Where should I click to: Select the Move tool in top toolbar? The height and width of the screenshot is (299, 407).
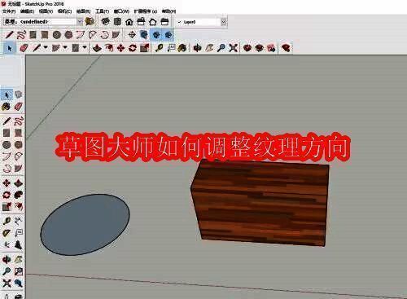[120, 48]
